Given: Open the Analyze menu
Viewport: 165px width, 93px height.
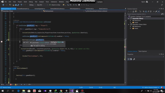Looking at the screenshot, I should click(x=42, y=2).
